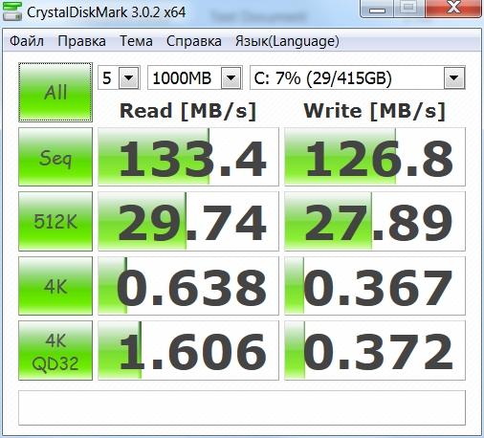Image resolution: width=484 pixels, height=438 pixels.
Task: Start the 4K QD32 test
Action: (x=55, y=350)
